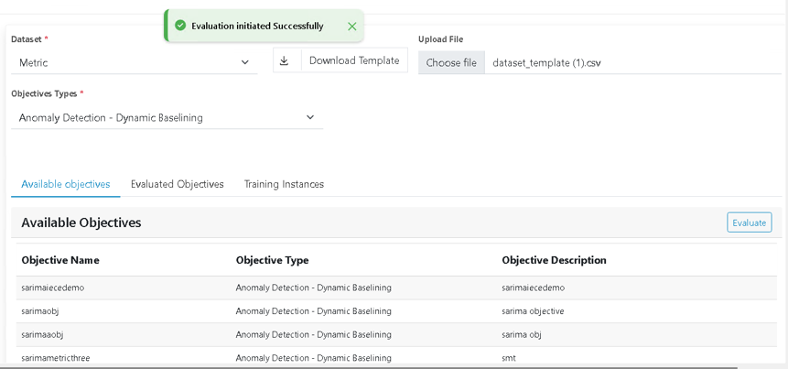Click the Choose file button
Viewport: 788px width, 369px height.
(x=451, y=63)
